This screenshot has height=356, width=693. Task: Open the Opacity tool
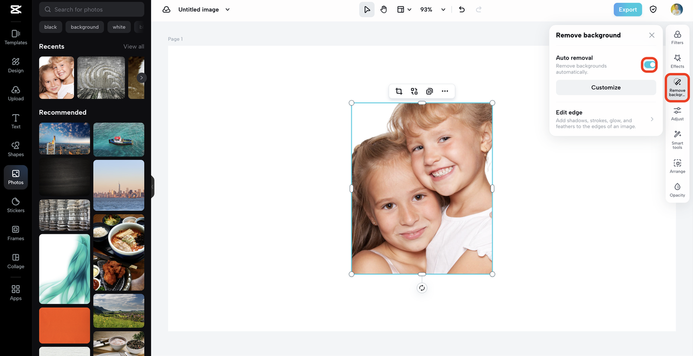(677, 190)
